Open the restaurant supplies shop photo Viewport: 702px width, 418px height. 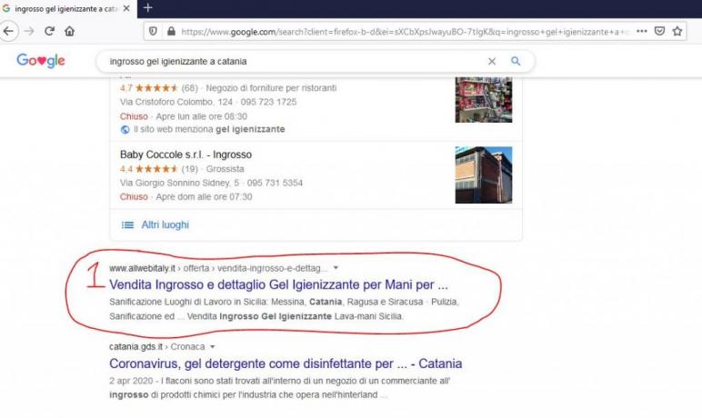click(484, 99)
